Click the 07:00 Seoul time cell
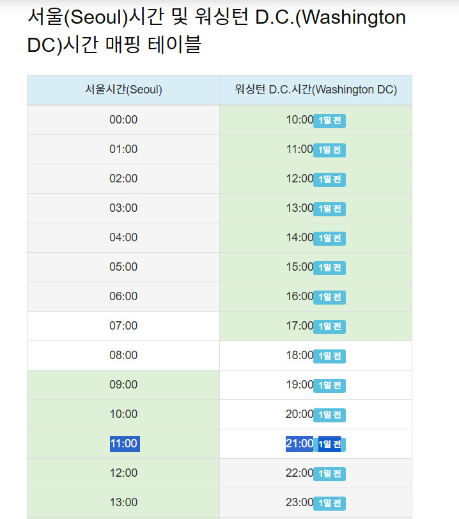The image size is (459, 519). coord(123,326)
